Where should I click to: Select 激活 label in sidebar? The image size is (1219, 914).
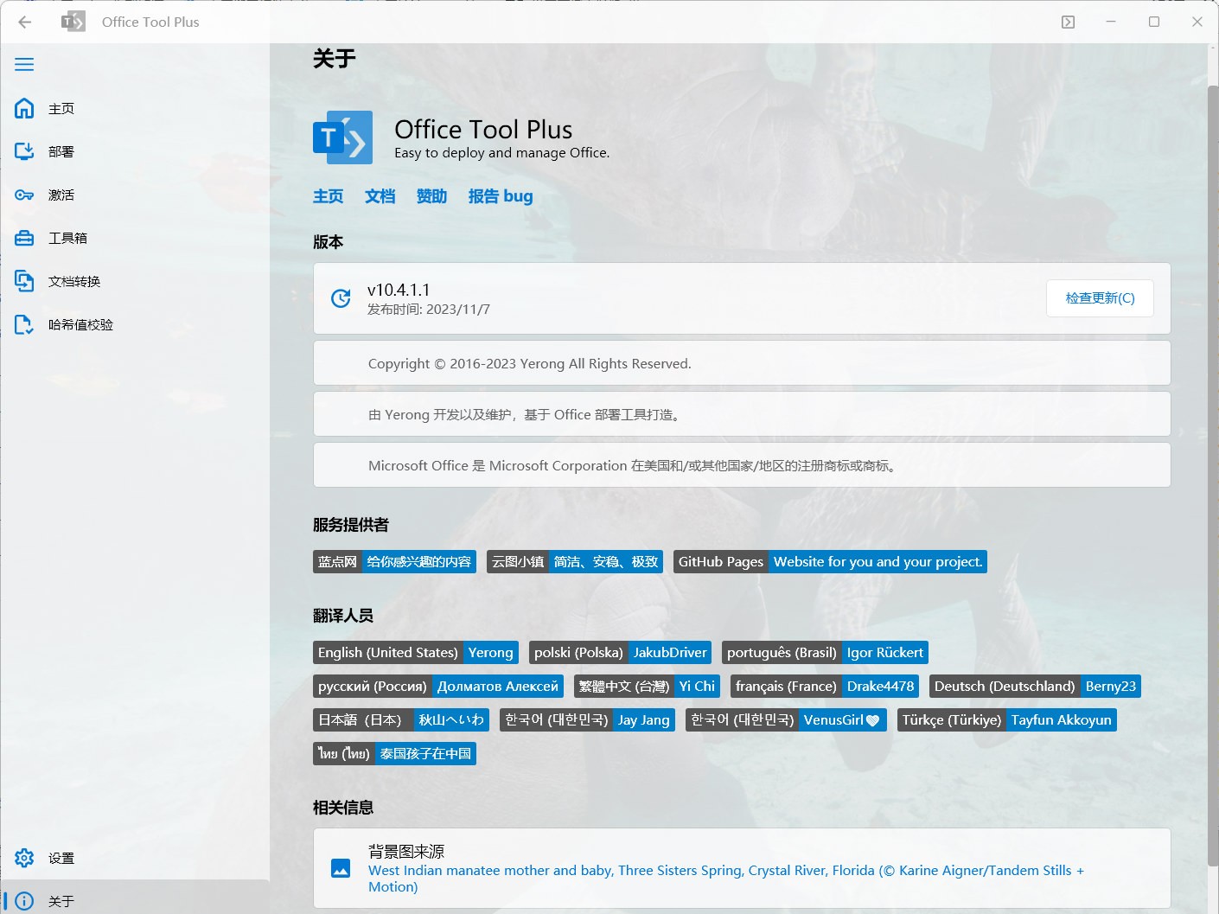pos(61,195)
